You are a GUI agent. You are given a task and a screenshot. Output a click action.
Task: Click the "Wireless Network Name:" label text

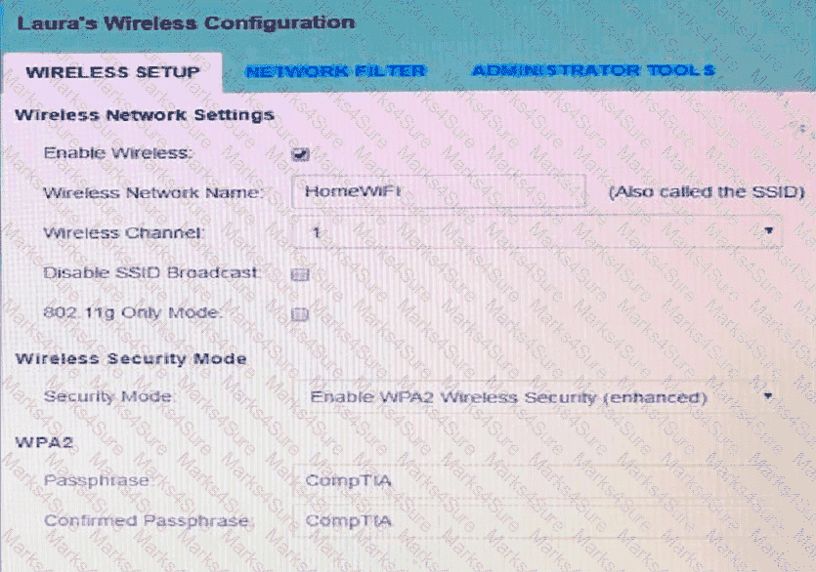point(153,193)
